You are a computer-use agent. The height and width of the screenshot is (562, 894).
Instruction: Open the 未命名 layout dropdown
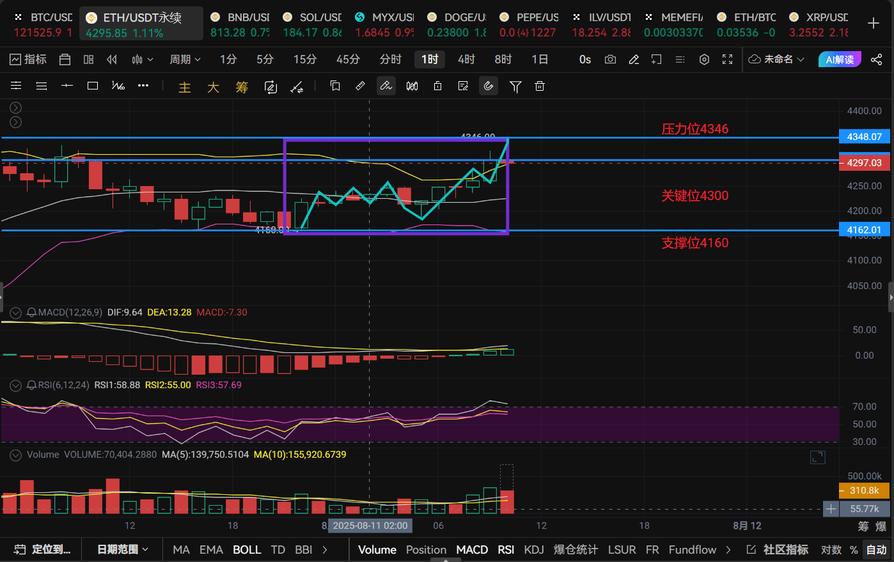(776, 59)
